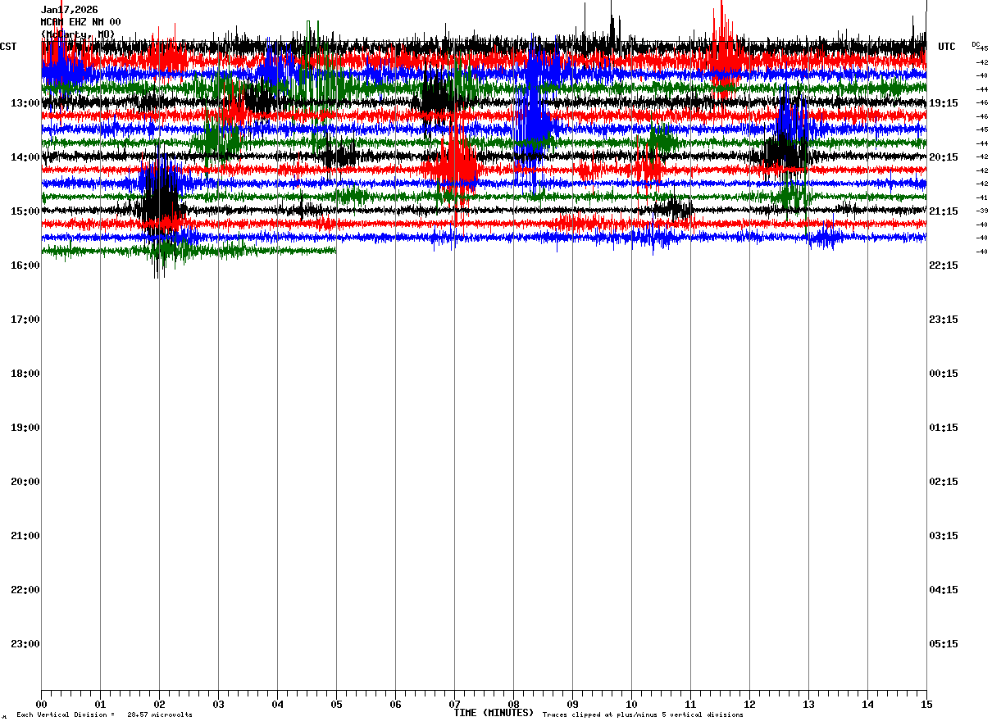Click the "TIME (MINUTES)" axis title
The height and width of the screenshot is (726, 992).
(494, 713)
